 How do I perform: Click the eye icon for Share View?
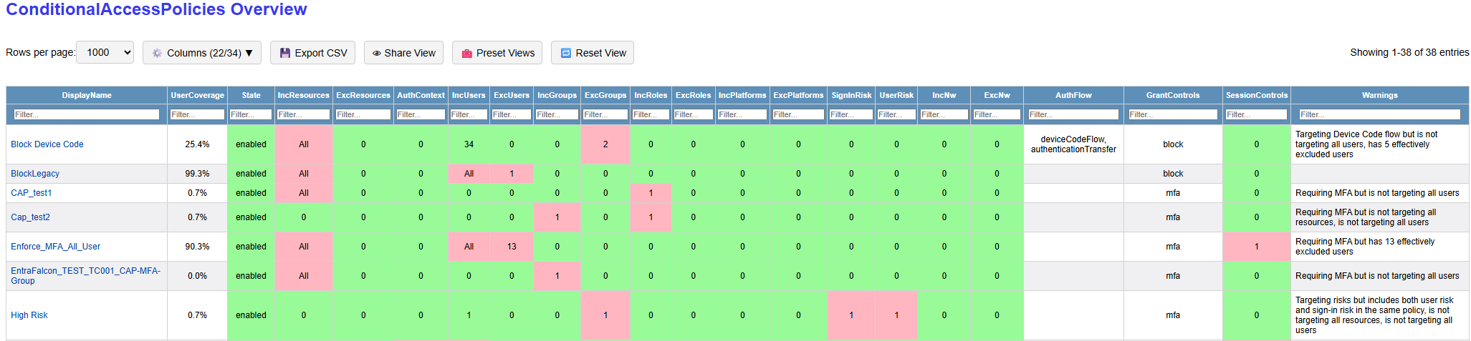(376, 53)
